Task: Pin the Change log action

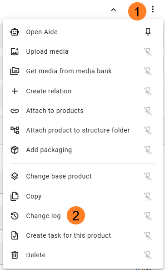Action: click(148, 216)
